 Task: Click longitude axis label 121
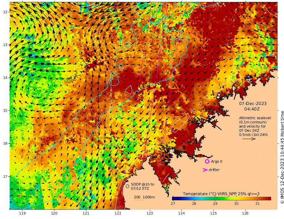[86, 214]
